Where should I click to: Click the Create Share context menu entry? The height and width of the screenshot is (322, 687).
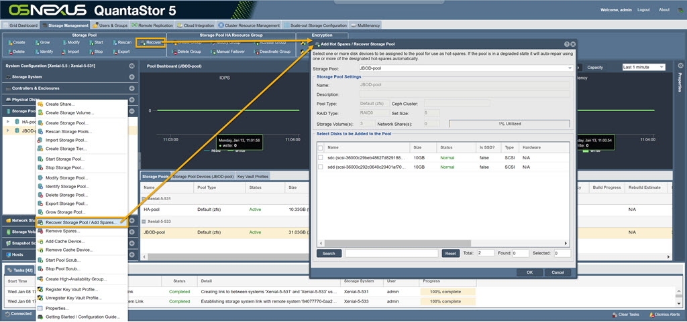point(60,104)
